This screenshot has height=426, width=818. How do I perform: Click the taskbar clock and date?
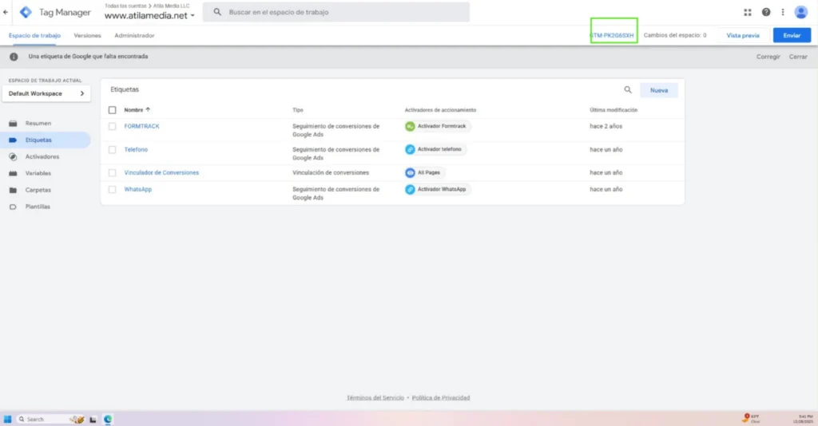(802, 419)
